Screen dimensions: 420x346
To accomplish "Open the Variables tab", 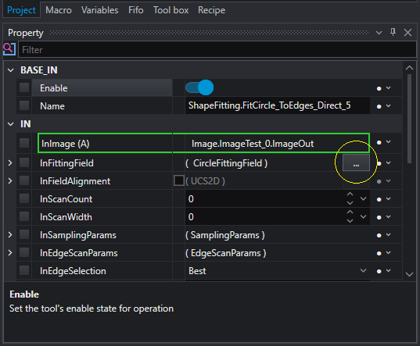I will [99, 10].
